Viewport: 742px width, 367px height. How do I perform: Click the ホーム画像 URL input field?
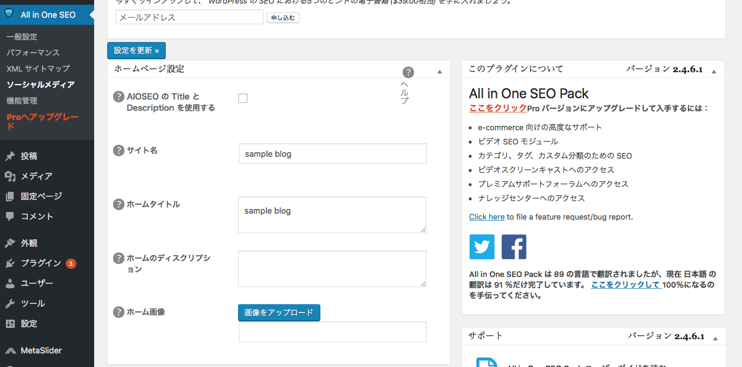coord(332,332)
